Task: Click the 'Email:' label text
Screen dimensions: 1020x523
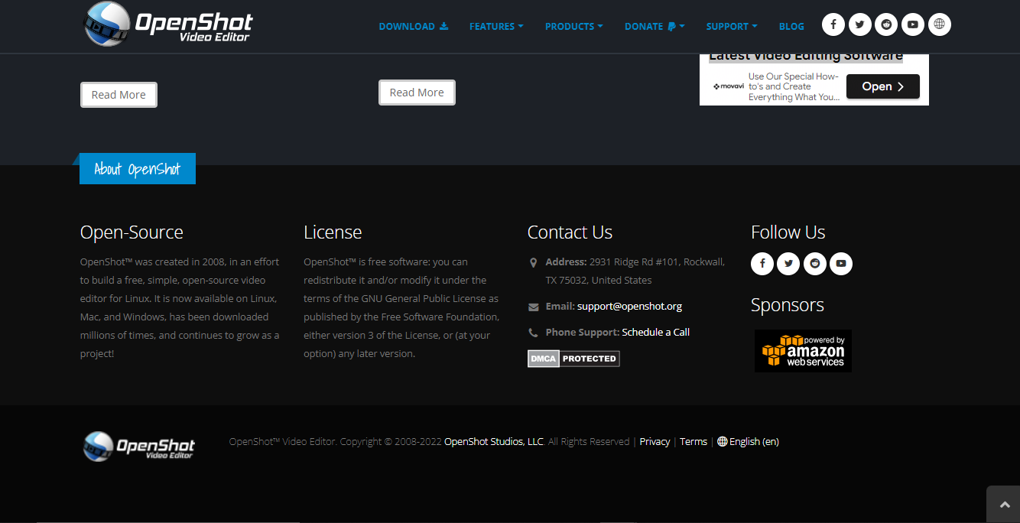Action: click(x=560, y=306)
